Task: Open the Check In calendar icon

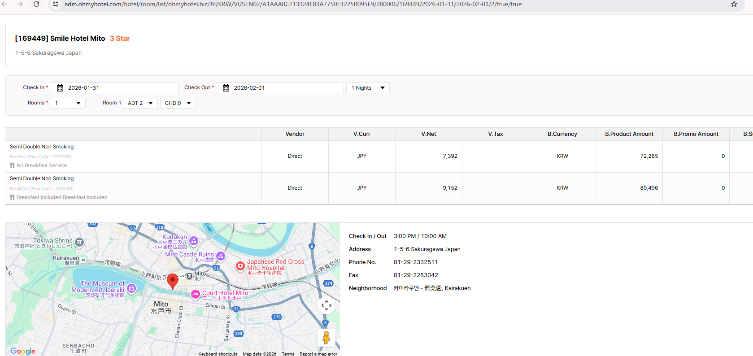Action: (60, 88)
